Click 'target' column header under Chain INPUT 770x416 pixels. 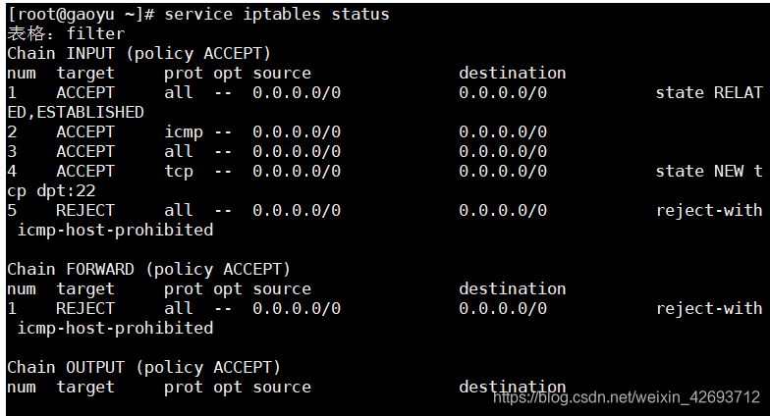85,74
